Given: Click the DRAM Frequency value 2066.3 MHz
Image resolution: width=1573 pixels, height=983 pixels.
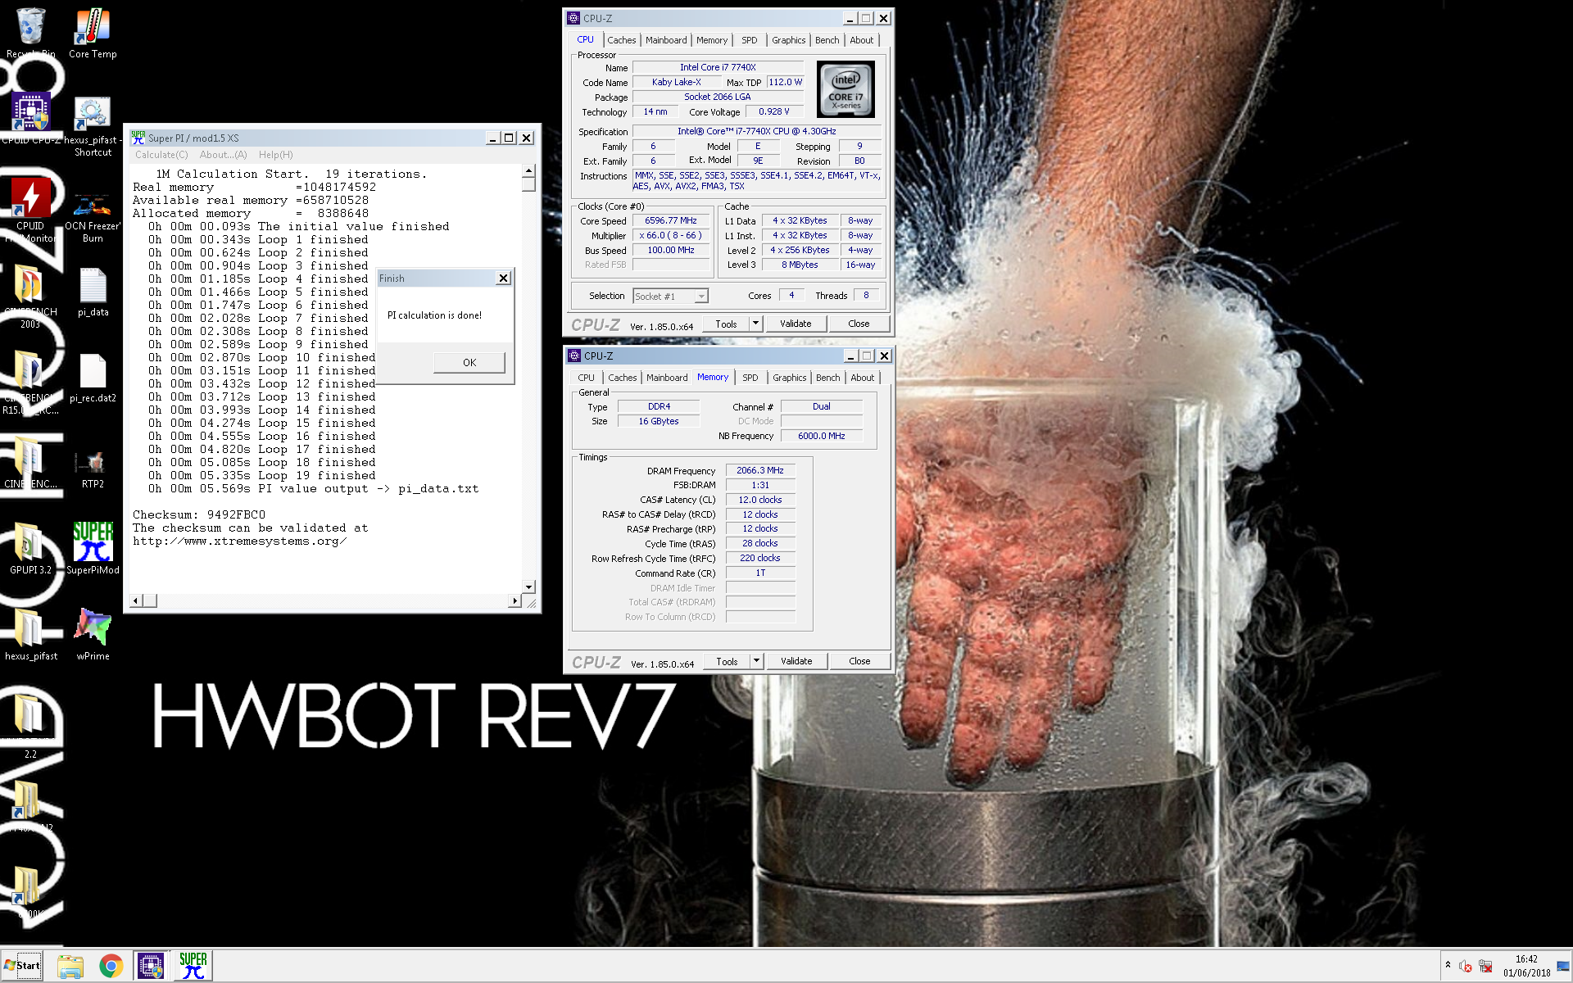Looking at the screenshot, I should pos(760,471).
